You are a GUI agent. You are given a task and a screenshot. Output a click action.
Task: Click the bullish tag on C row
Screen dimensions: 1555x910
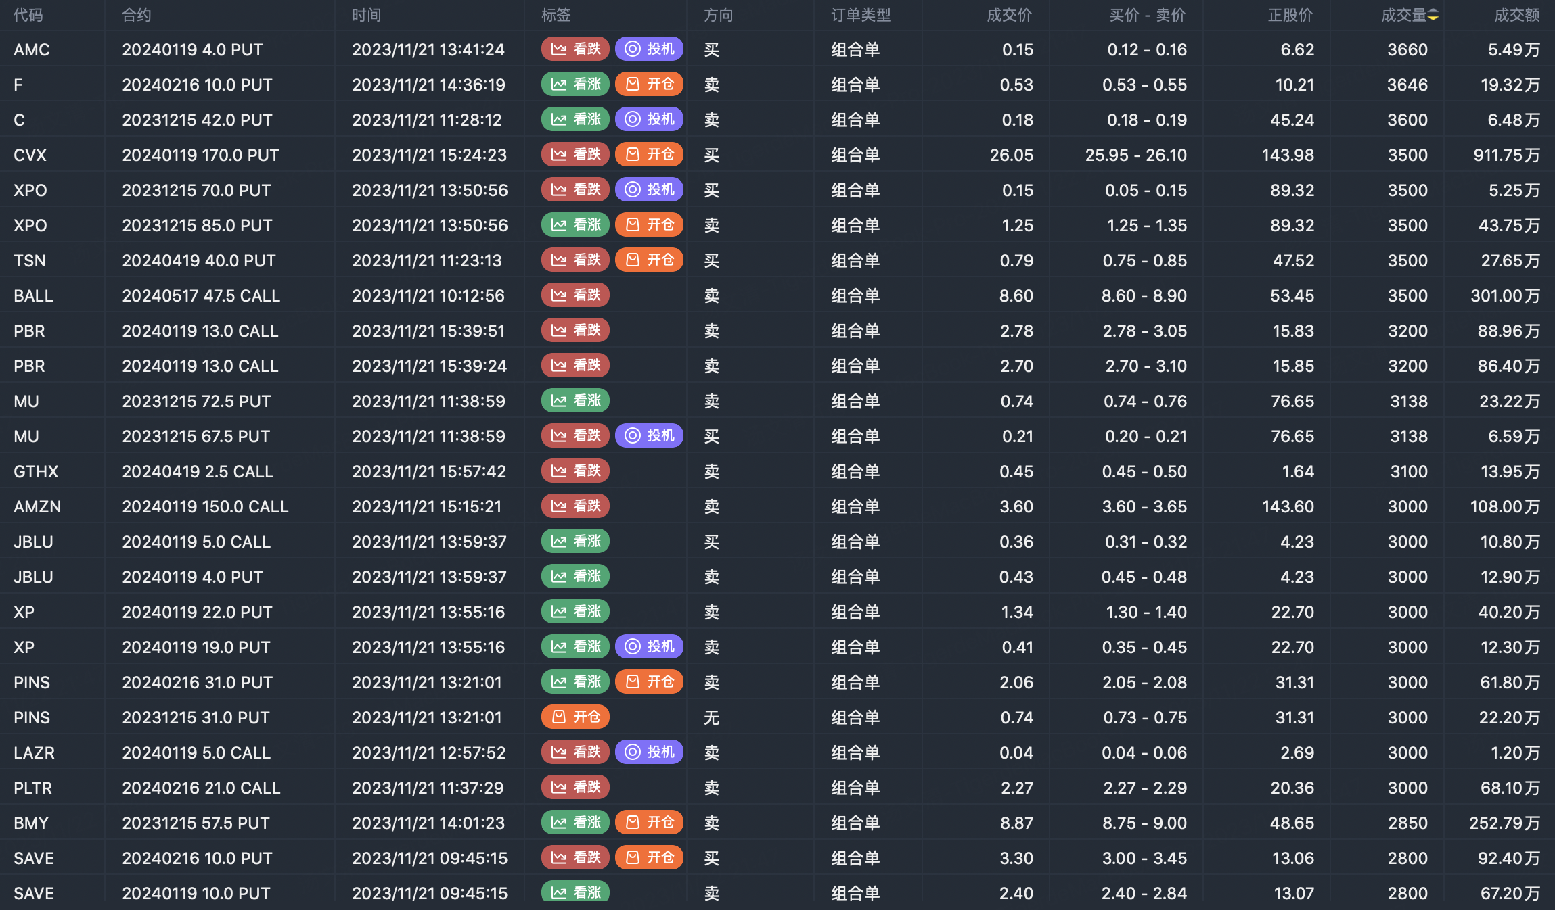tap(575, 120)
